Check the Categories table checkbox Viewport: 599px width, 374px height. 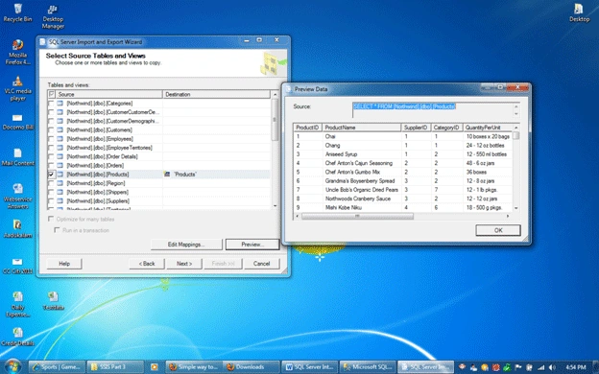pos(51,104)
